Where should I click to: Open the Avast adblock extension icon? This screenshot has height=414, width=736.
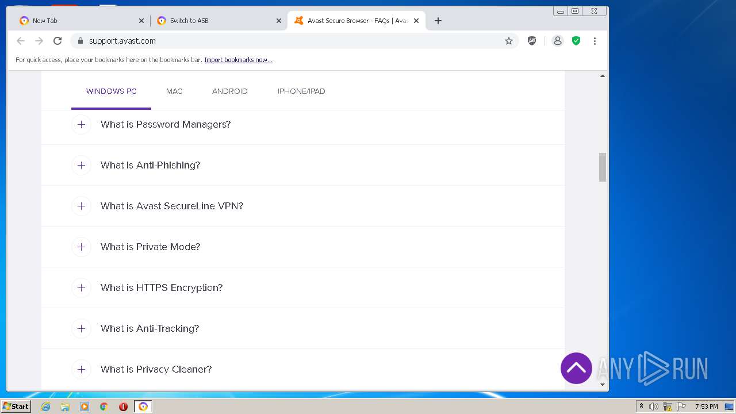click(532, 41)
